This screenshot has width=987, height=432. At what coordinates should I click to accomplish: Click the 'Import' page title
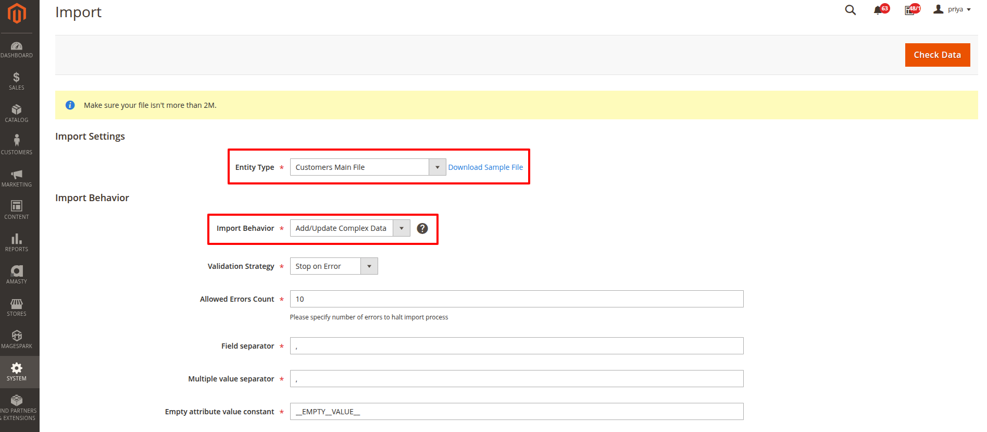pos(78,12)
